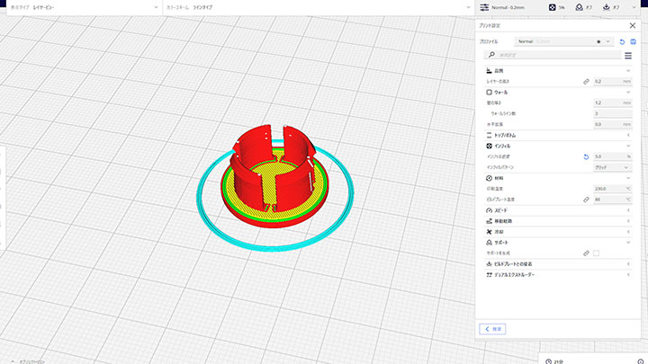Click the link icon beside generate support

point(586,253)
